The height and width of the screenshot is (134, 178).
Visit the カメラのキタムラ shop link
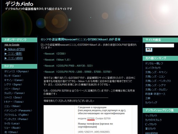(x=153, y=120)
